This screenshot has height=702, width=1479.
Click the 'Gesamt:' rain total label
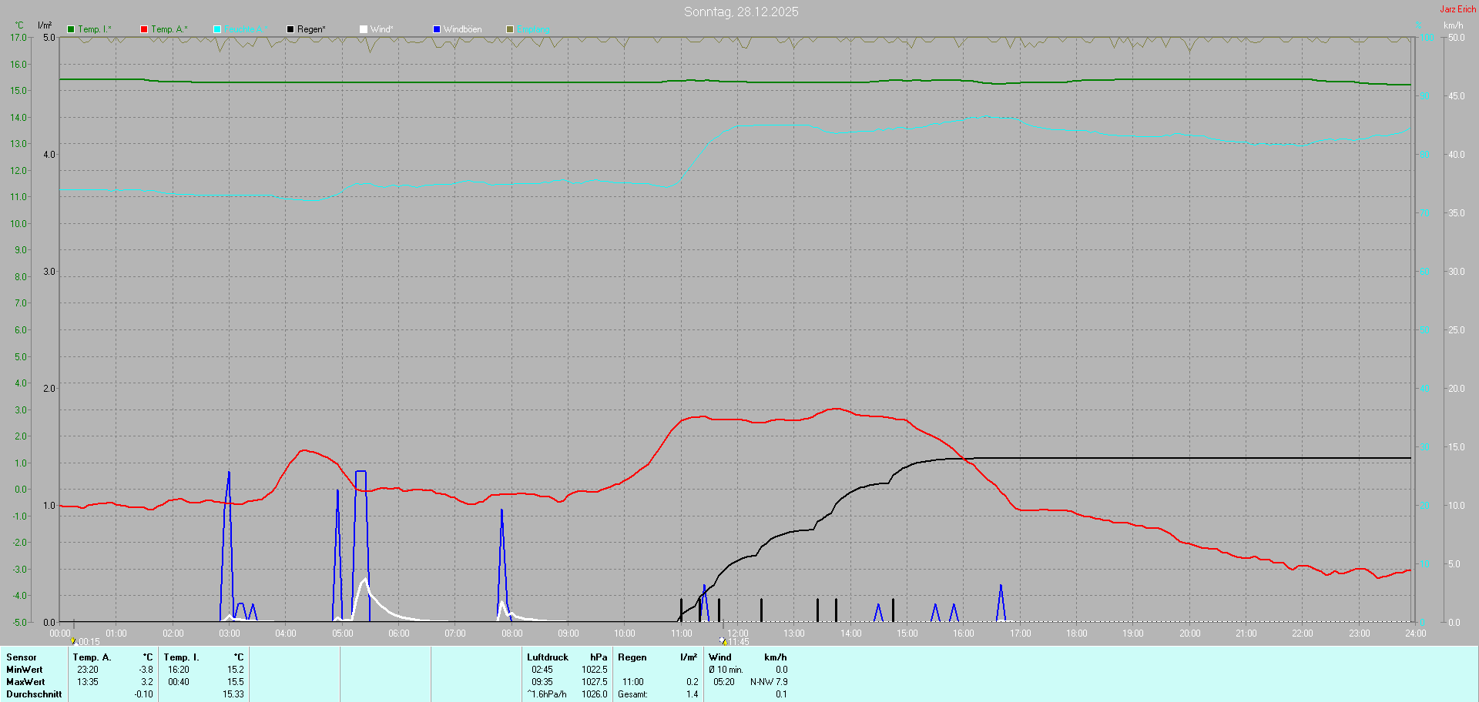tap(632, 694)
